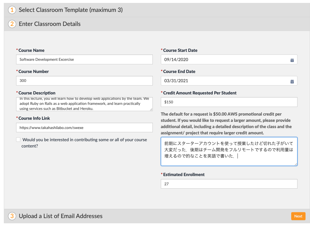The width and height of the screenshot is (310, 227).
Task: Focus the Credit Amount Requested field
Action: click(x=229, y=102)
